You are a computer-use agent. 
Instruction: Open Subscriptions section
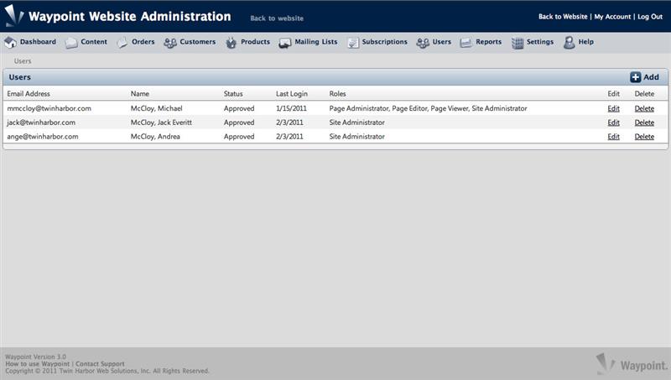pyautogui.click(x=384, y=42)
